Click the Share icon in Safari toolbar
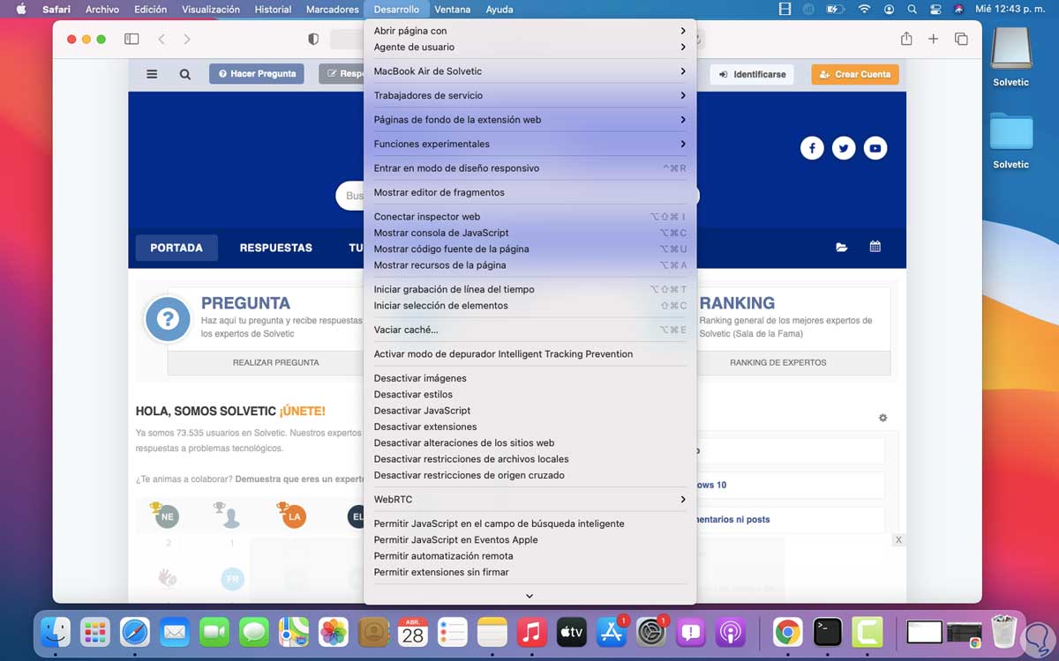1059x661 pixels. click(x=906, y=39)
